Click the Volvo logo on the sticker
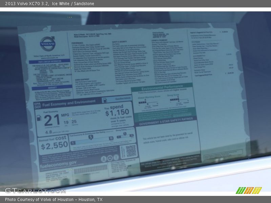 (47, 44)
